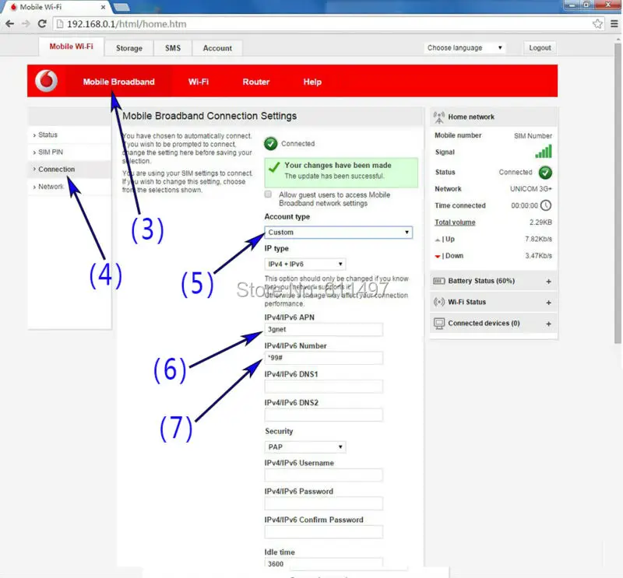623x578 pixels.
Task: Open the Network sidebar item
Action: pos(69,187)
